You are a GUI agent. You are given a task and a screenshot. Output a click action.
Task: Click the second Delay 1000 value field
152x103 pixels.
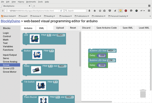coord(102,65)
